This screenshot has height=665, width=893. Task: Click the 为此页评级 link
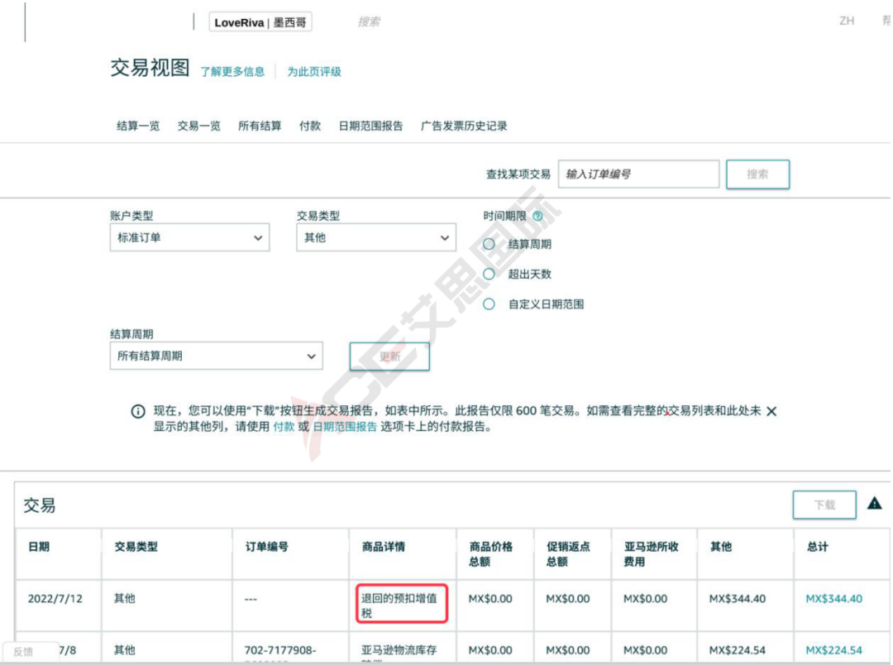point(313,73)
